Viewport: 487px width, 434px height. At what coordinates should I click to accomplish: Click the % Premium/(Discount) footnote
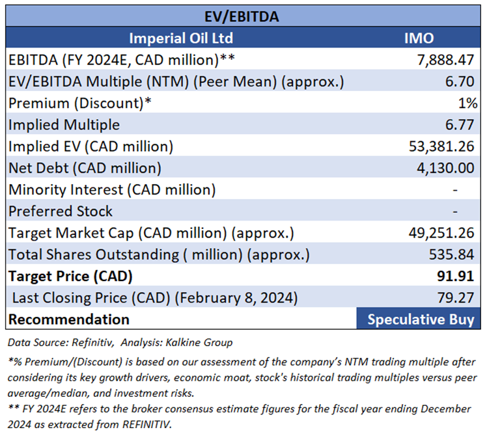pyautogui.click(x=242, y=377)
